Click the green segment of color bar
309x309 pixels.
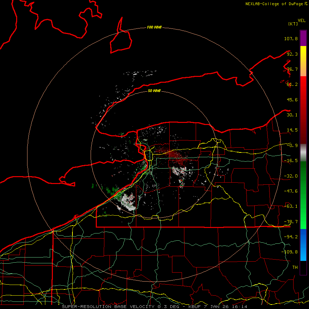(303, 195)
